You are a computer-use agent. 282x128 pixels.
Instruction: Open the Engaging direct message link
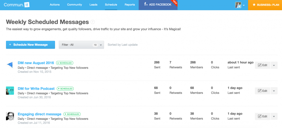coord(39,114)
